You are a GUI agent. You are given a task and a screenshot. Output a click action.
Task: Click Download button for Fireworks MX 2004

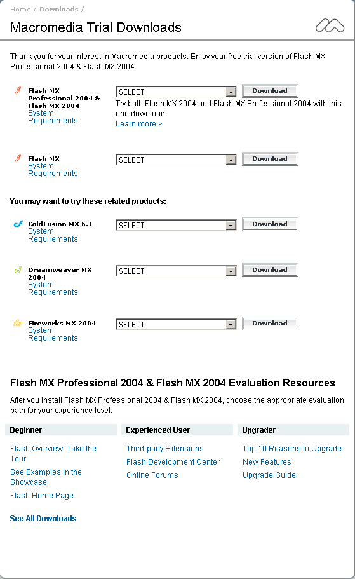point(270,323)
